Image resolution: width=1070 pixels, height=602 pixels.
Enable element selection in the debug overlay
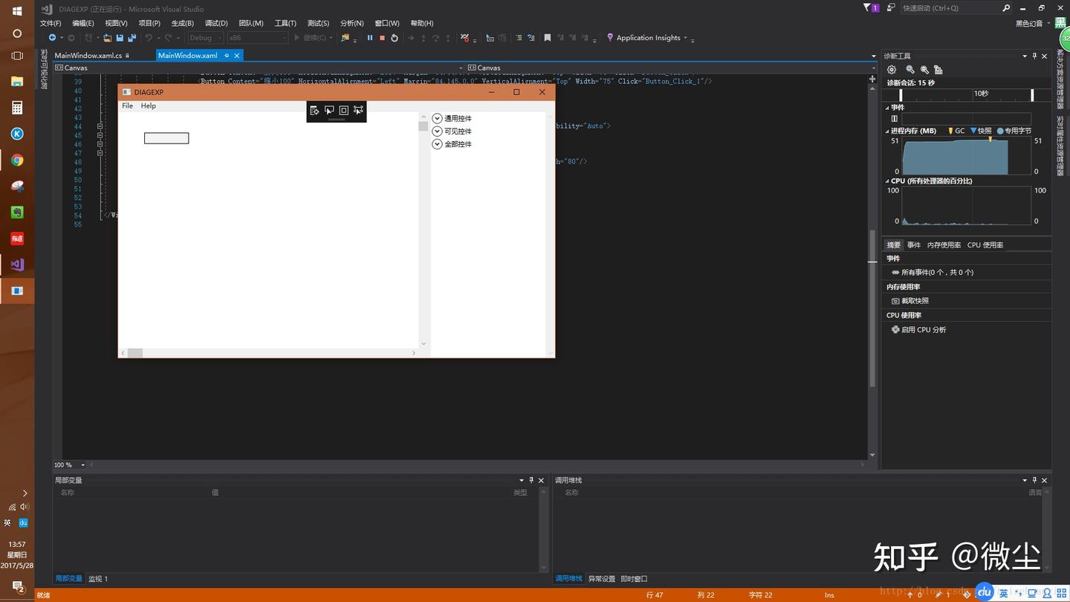329,111
